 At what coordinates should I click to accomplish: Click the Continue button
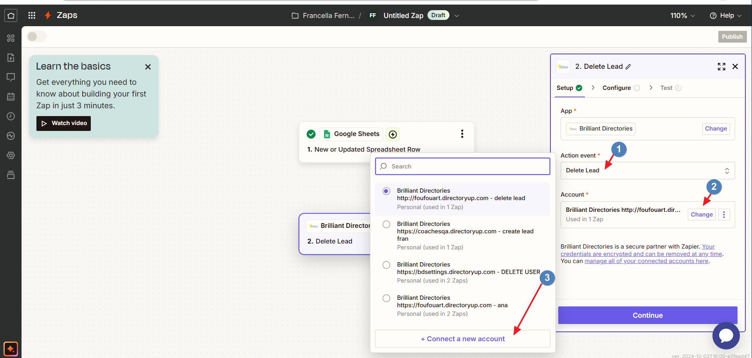(647, 315)
